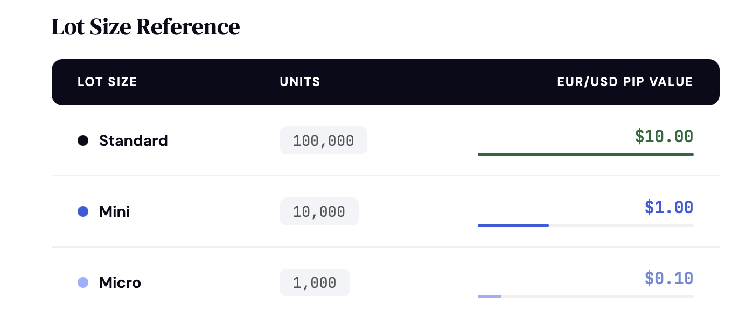Click the 10,000 units badge
This screenshot has height=332, width=732.
pos(319,211)
